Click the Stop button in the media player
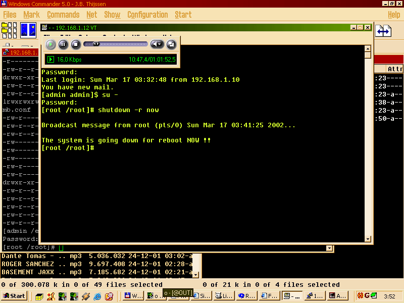 coord(75,44)
